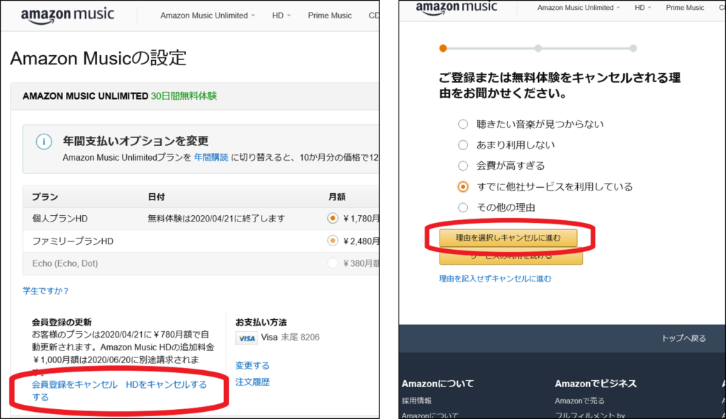The image size is (726, 419).
Task: Click the Visa 末尾 8206 text
Action: (290, 337)
